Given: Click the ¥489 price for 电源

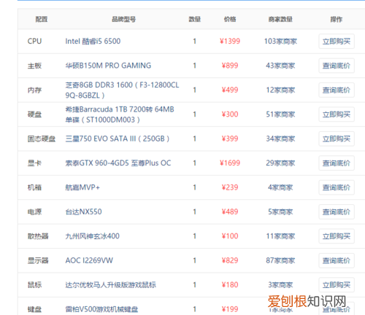Looking at the screenshot, I should coord(230,212).
